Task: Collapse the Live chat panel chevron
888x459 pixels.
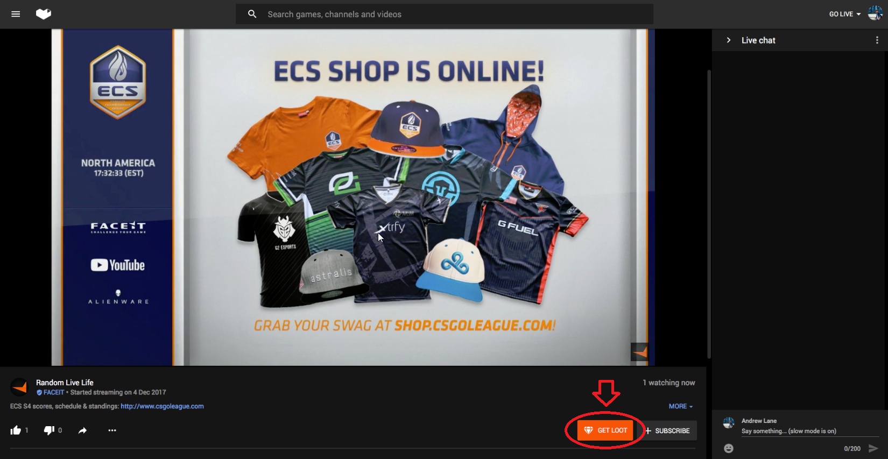Action: (729, 40)
